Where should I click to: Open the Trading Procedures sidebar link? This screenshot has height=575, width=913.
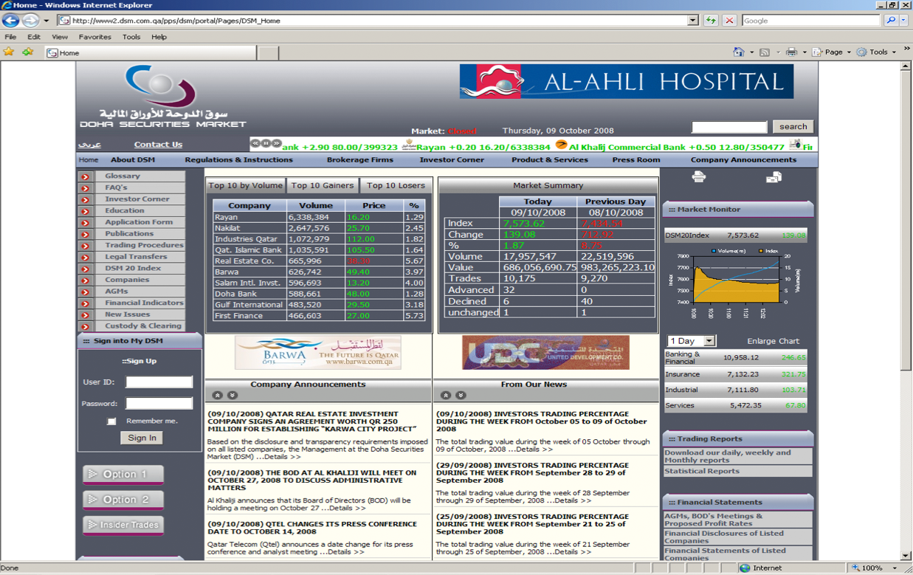(x=144, y=245)
